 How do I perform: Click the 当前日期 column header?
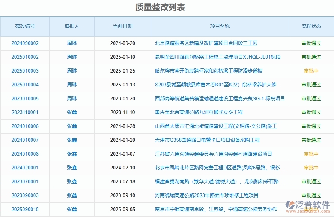click(123, 26)
